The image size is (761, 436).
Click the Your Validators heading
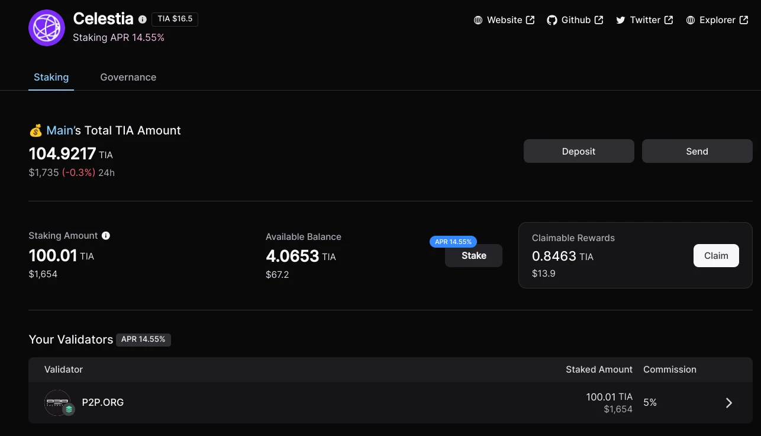click(x=71, y=339)
